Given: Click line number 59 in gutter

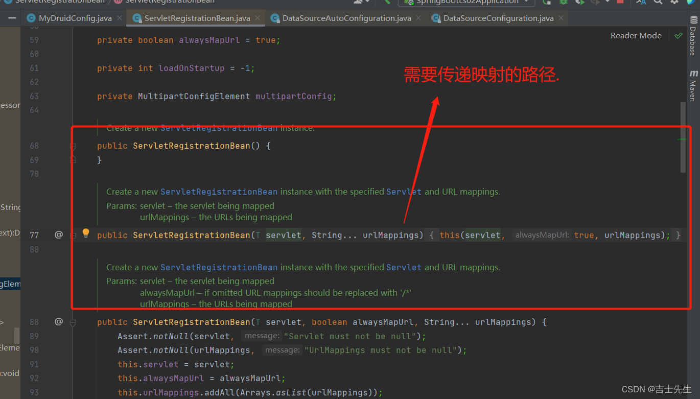Looking at the screenshot, I should [x=34, y=40].
